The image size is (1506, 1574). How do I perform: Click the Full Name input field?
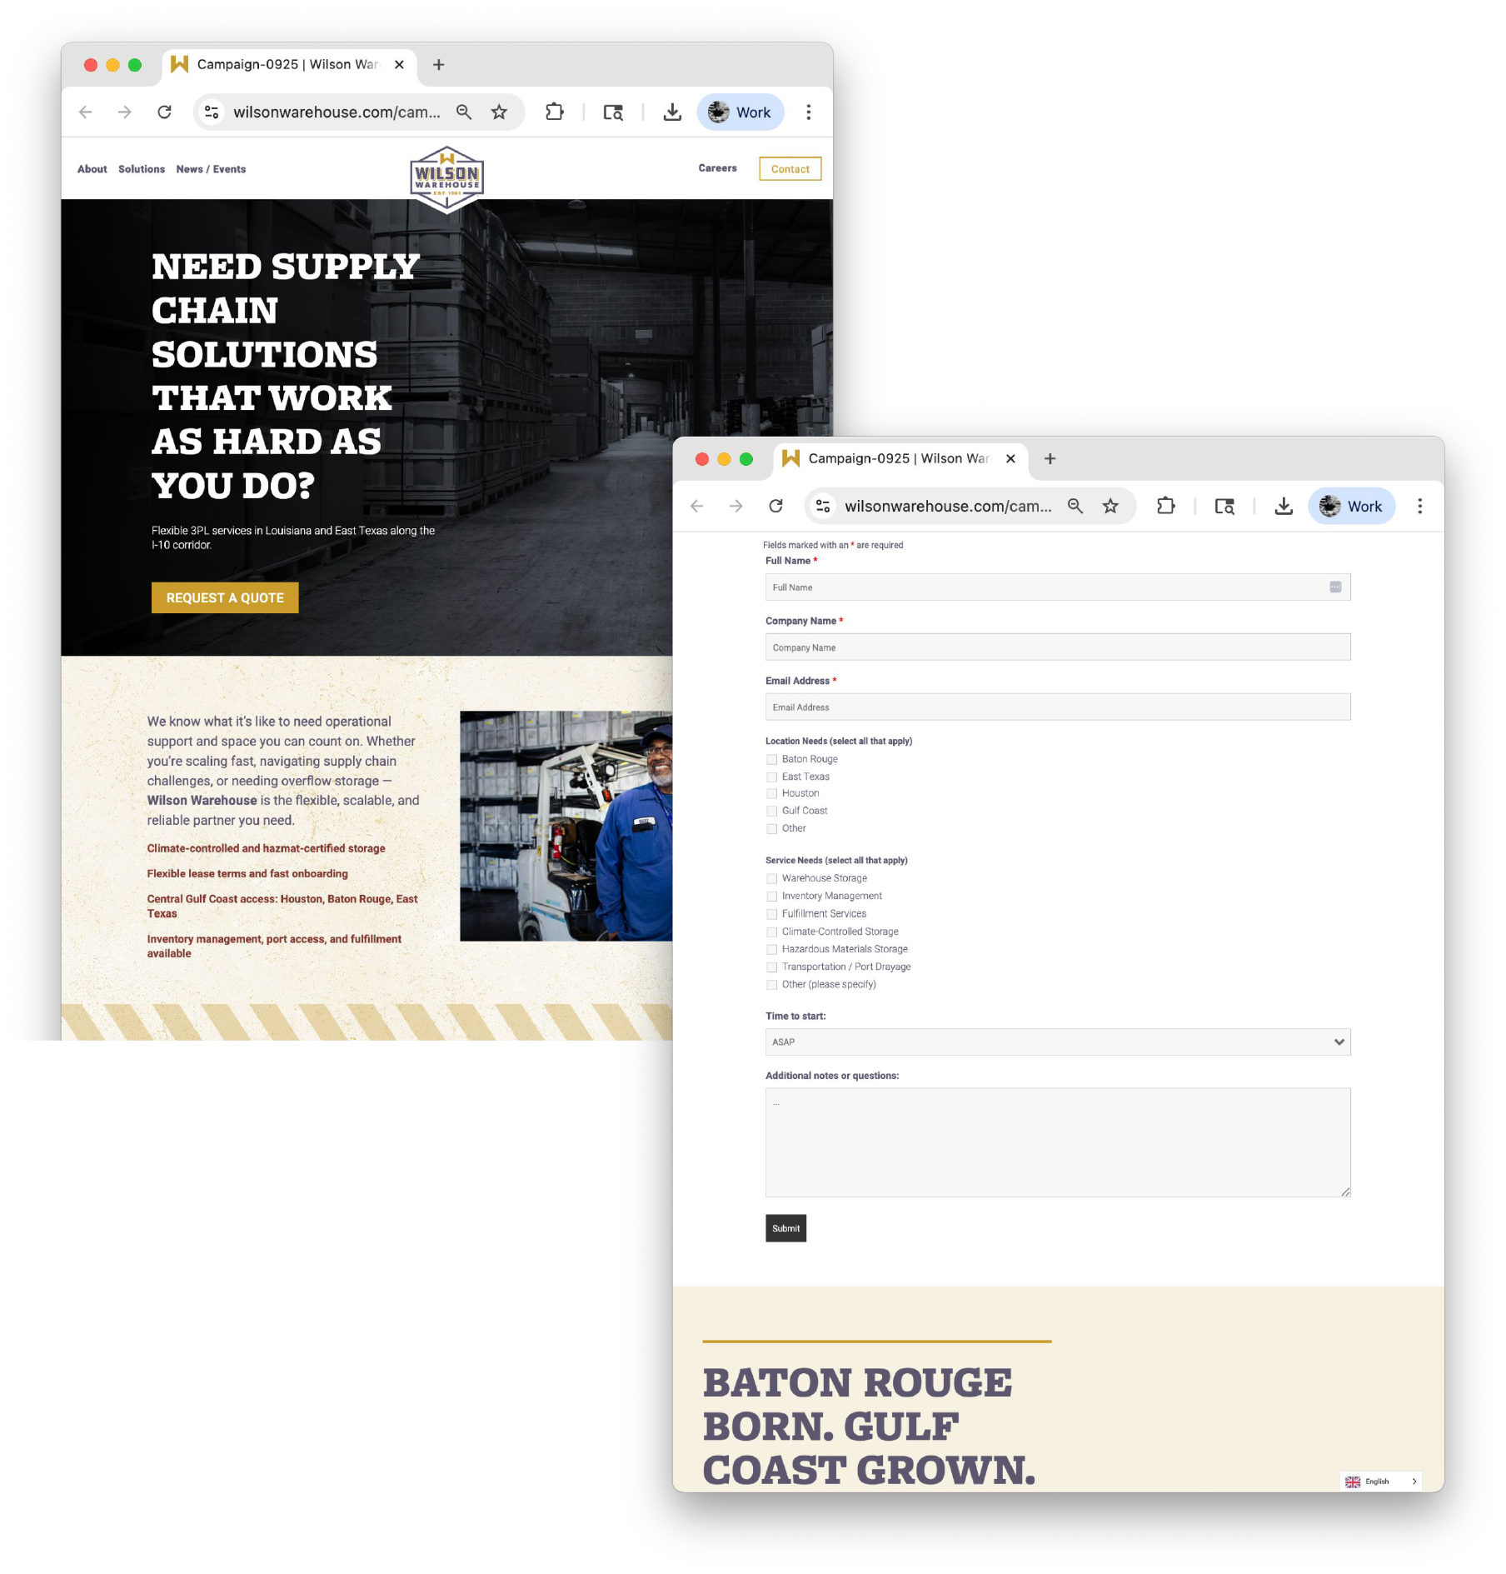(1058, 587)
